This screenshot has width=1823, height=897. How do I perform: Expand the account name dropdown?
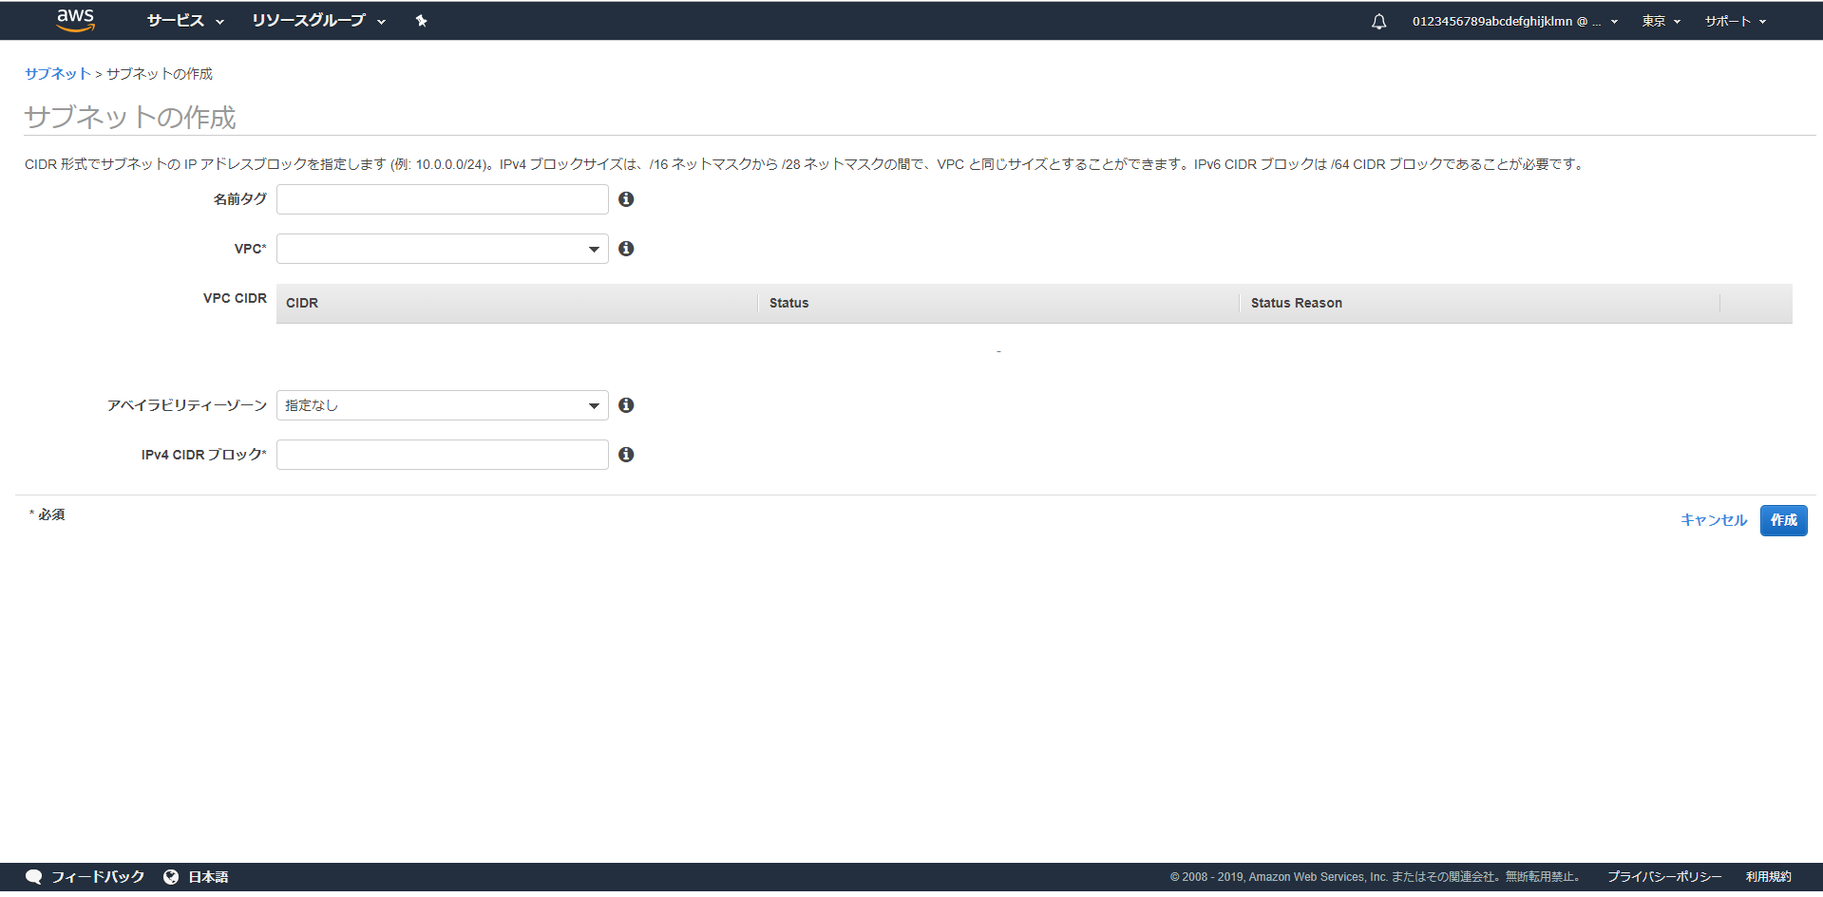[x=1514, y=21]
